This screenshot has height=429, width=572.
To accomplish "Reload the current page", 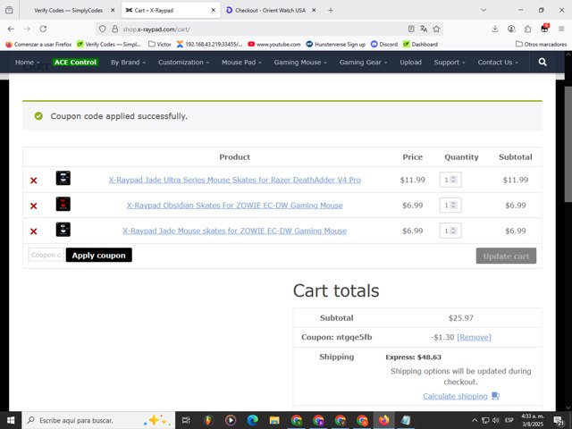I will [43, 29].
